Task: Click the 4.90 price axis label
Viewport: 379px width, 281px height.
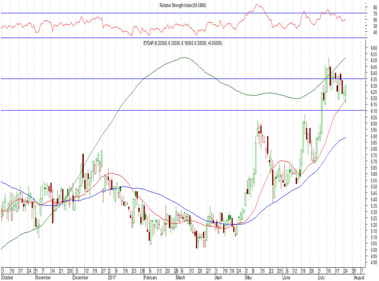Action: point(374,263)
